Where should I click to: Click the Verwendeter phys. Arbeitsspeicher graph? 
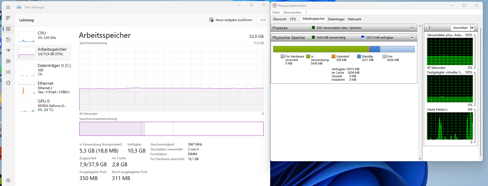pyautogui.click(x=450, y=51)
